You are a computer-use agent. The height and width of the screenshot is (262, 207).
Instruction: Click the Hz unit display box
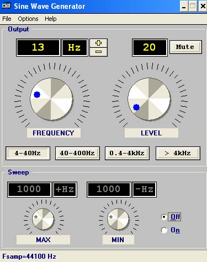(x=75, y=47)
